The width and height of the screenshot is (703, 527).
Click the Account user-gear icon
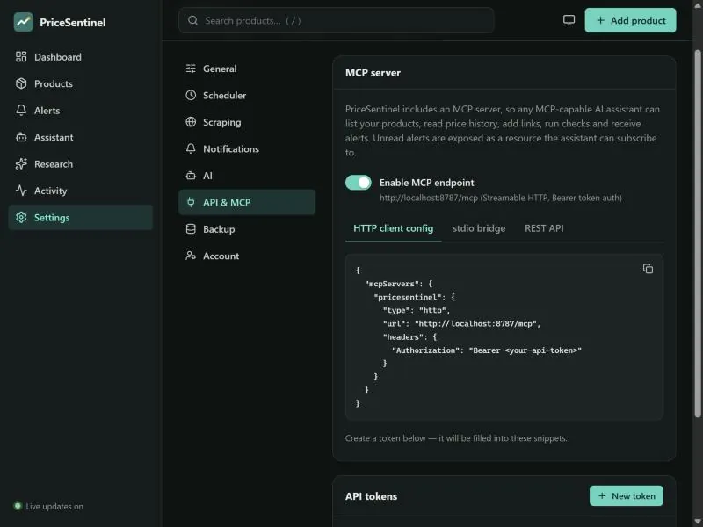[x=191, y=256]
